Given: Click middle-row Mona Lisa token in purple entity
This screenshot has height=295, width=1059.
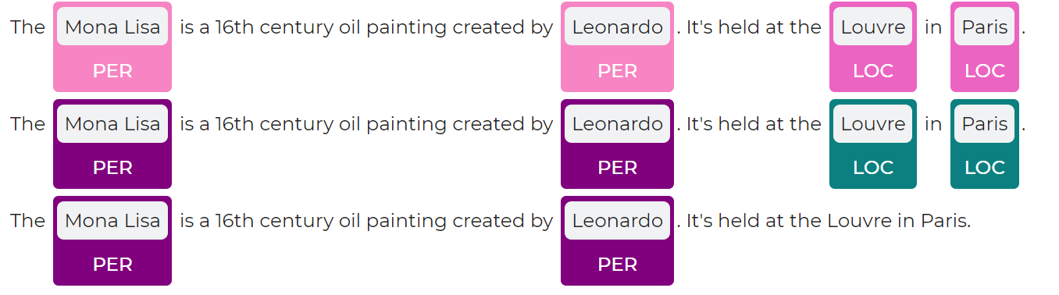Looking at the screenshot, I should tap(112, 123).
